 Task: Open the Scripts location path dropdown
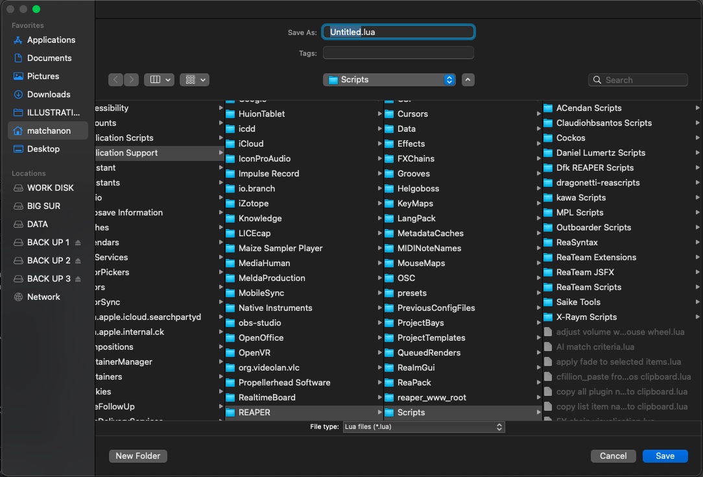[x=389, y=80]
